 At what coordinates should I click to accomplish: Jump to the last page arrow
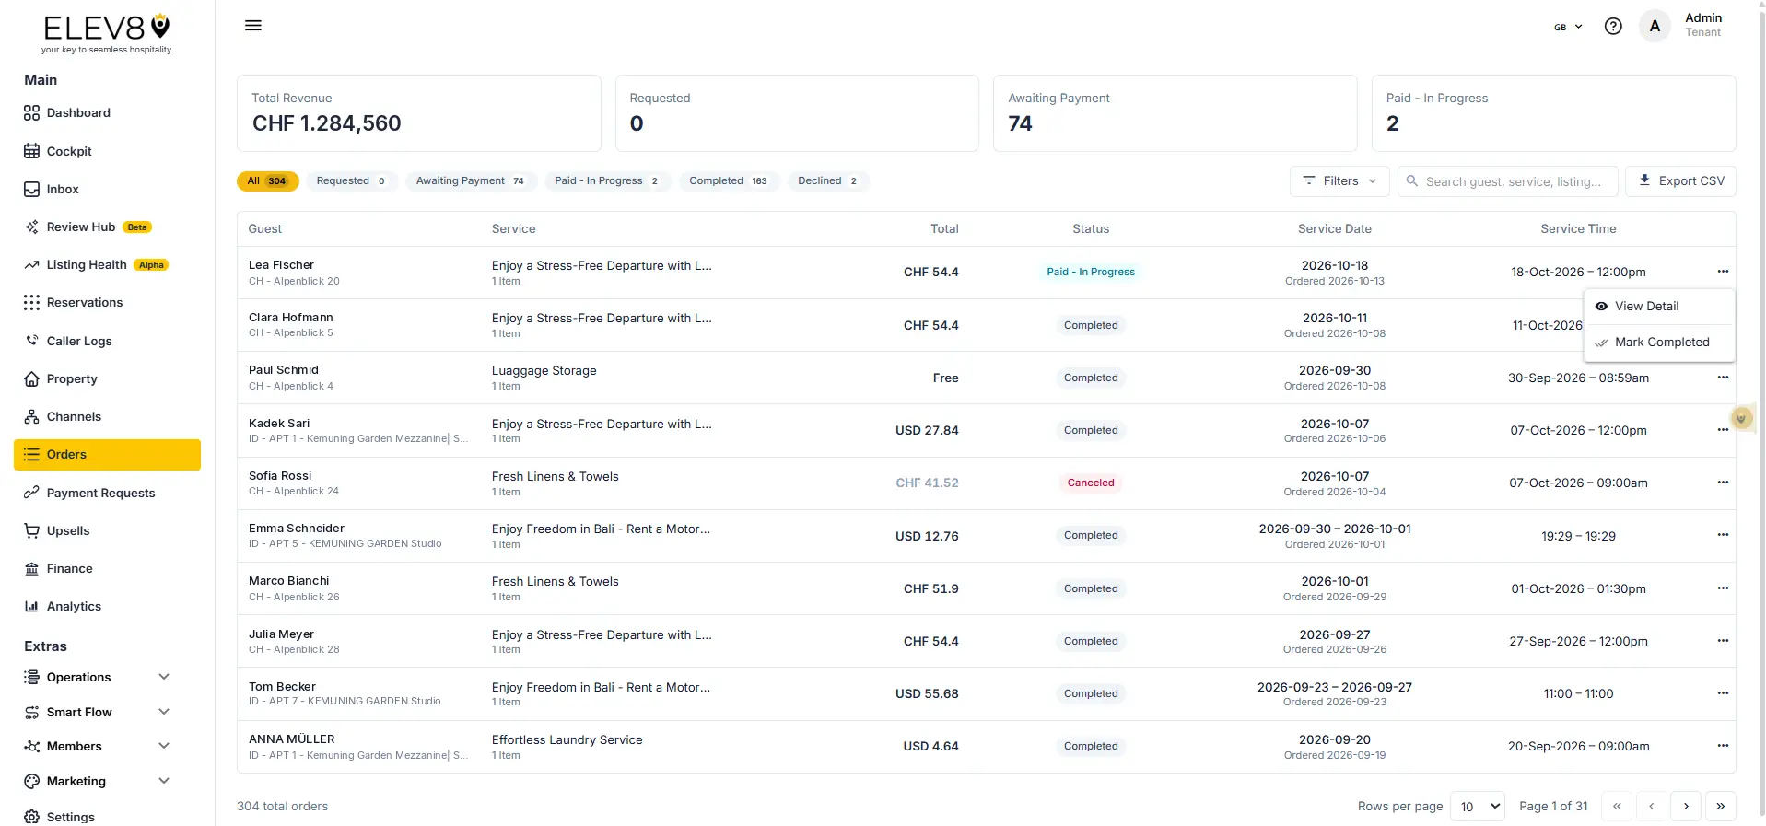(1721, 807)
